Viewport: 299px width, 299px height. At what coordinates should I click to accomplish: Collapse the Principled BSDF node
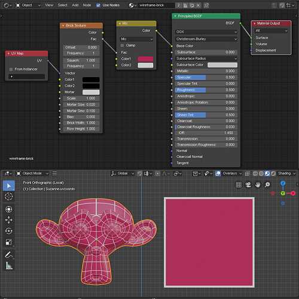[x=175, y=16]
